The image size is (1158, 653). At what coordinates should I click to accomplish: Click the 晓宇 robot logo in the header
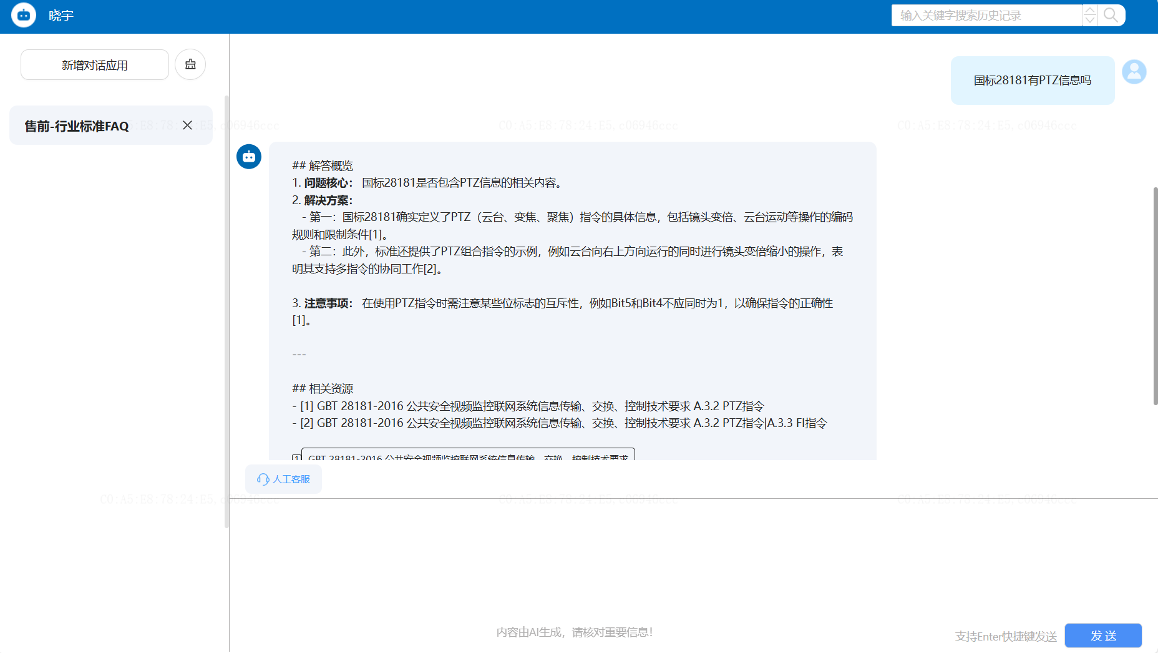(x=23, y=15)
